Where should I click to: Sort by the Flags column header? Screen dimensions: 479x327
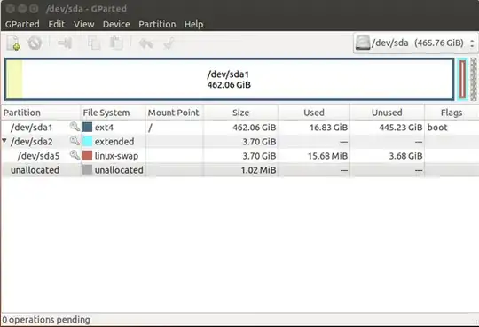[452, 113]
